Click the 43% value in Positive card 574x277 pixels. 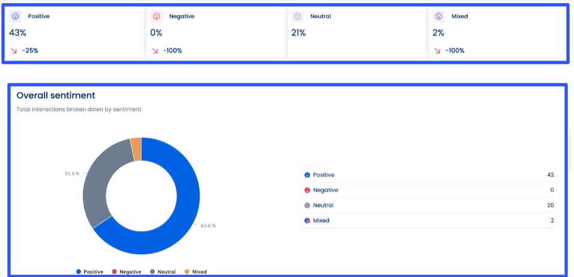click(x=17, y=33)
